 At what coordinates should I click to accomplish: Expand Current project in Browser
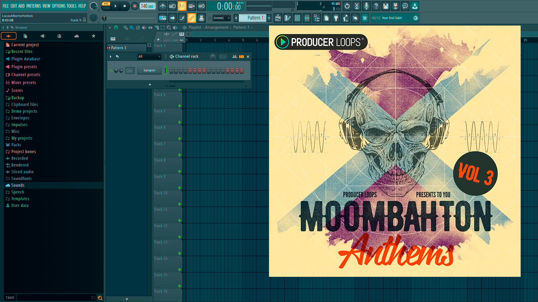25,45
